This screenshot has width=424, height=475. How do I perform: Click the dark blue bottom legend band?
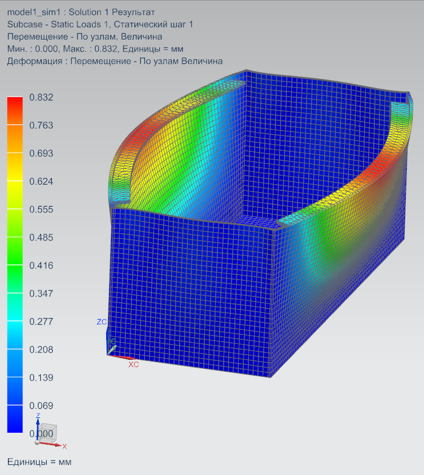15,419
